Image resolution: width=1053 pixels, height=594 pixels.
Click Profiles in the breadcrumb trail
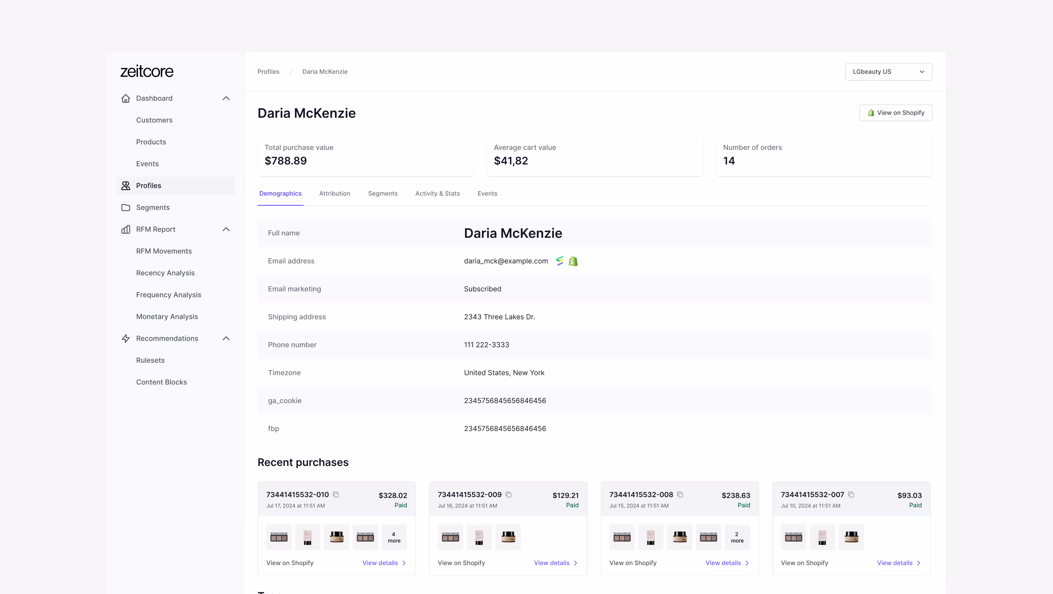(268, 72)
